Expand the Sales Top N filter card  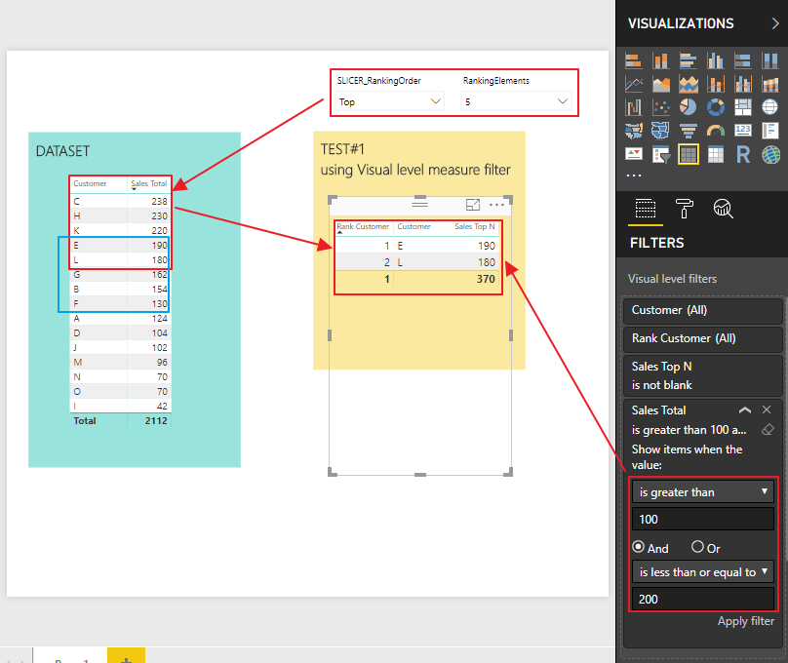pos(702,375)
